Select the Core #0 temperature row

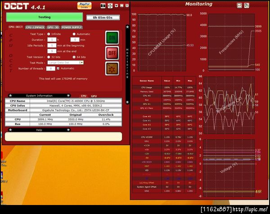[164, 116]
